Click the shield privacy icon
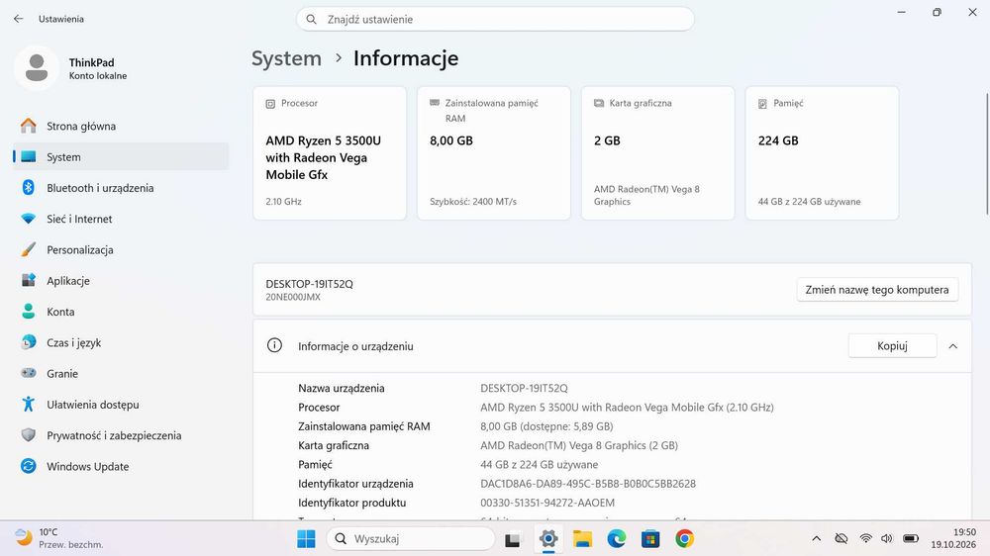 (29, 435)
